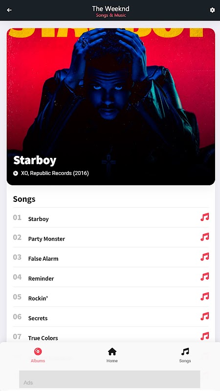Tap the disc icon next to XO, Republic Records
Screen dimensions: 220x391
point(16,173)
